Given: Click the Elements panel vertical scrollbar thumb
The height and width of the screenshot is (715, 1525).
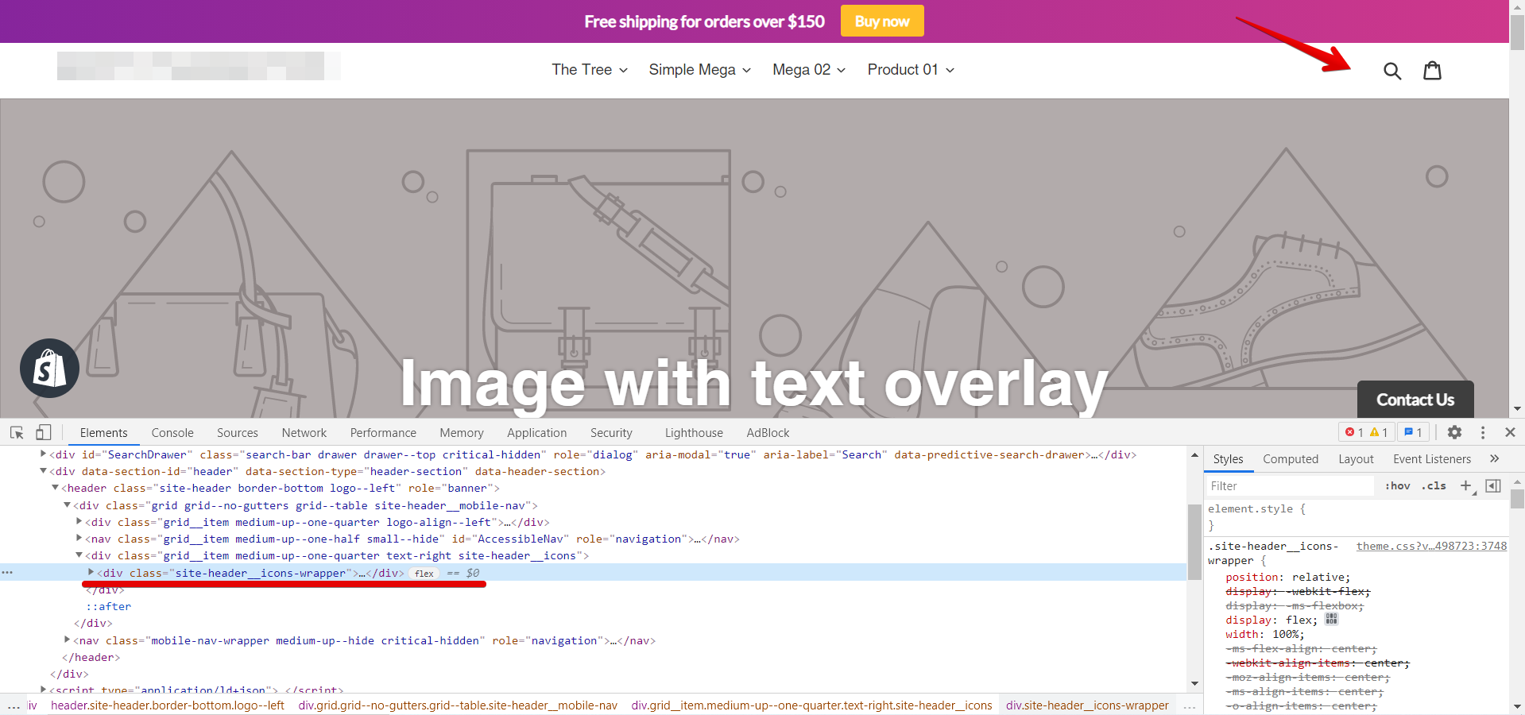Looking at the screenshot, I should pyautogui.click(x=1194, y=542).
